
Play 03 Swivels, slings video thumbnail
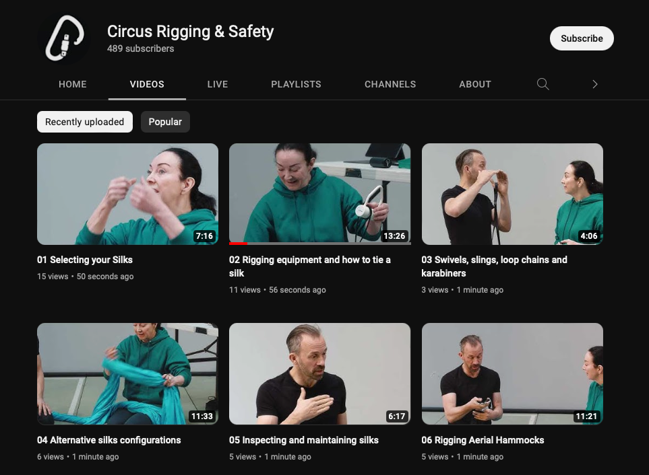tap(512, 194)
